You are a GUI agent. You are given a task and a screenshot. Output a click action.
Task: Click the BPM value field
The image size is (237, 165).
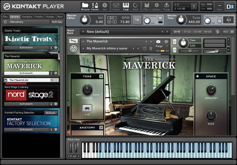[x=125, y=22]
